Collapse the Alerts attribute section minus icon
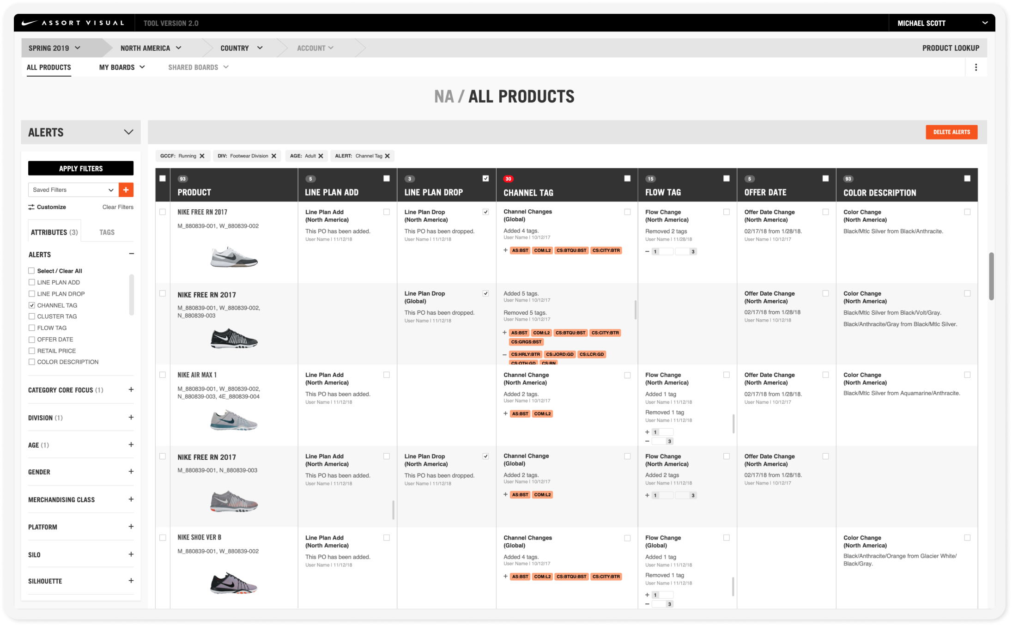Screen dimensions: 1012x626 coord(131,254)
